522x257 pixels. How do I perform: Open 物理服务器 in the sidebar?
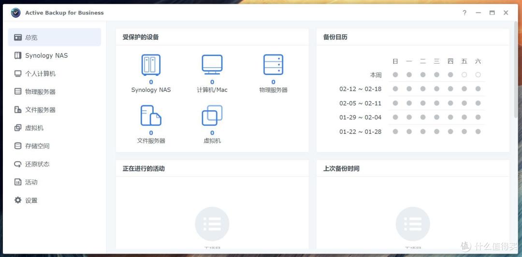[x=54, y=92]
